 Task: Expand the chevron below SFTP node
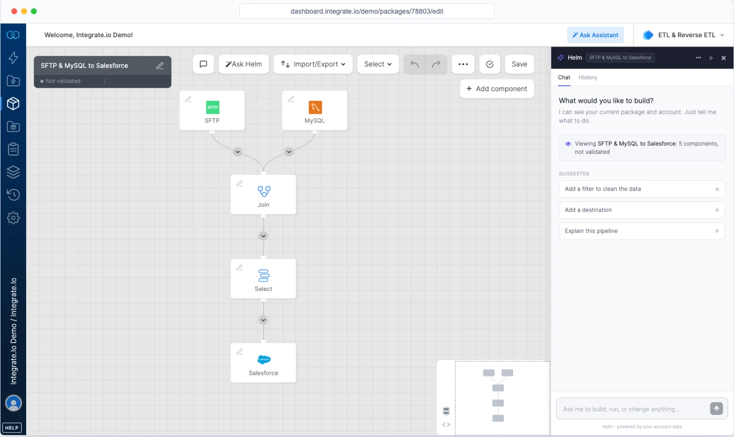[x=237, y=152]
